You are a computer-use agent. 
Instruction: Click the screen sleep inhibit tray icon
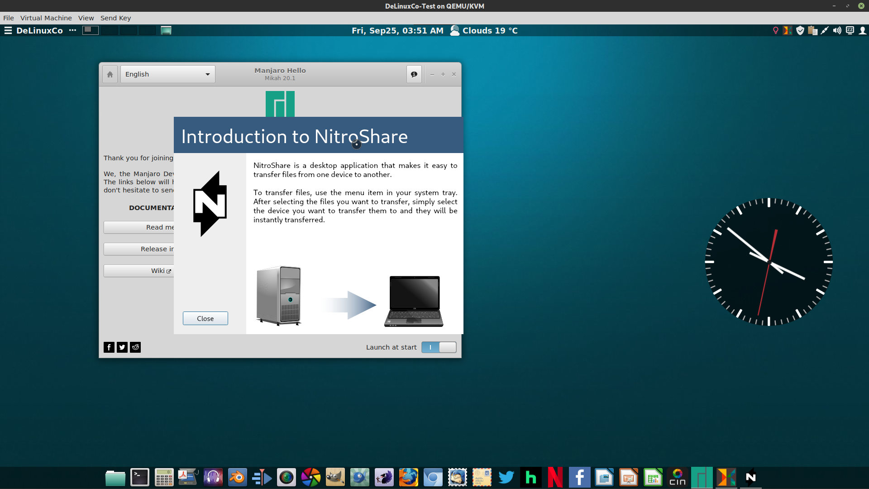point(850,30)
